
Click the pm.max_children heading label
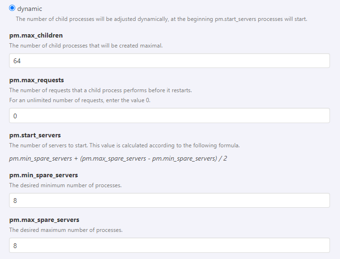[x=36, y=35]
